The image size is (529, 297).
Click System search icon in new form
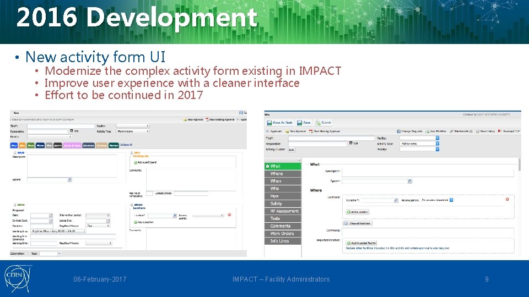pos(409,181)
